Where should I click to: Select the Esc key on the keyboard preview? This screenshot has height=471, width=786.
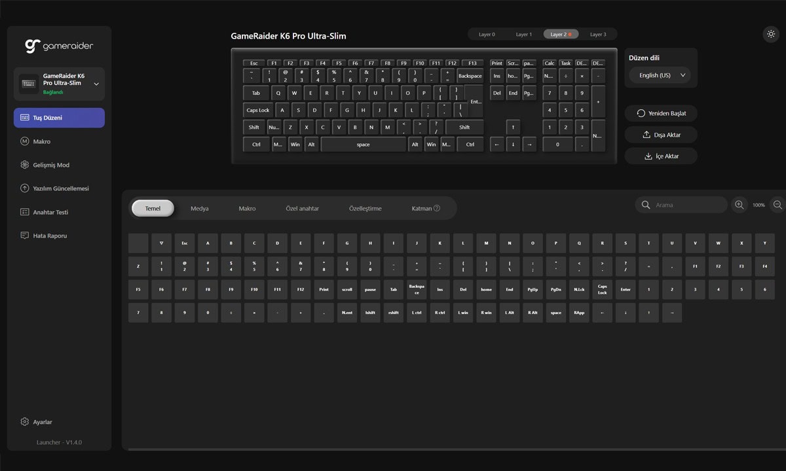(x=253, y=63)
